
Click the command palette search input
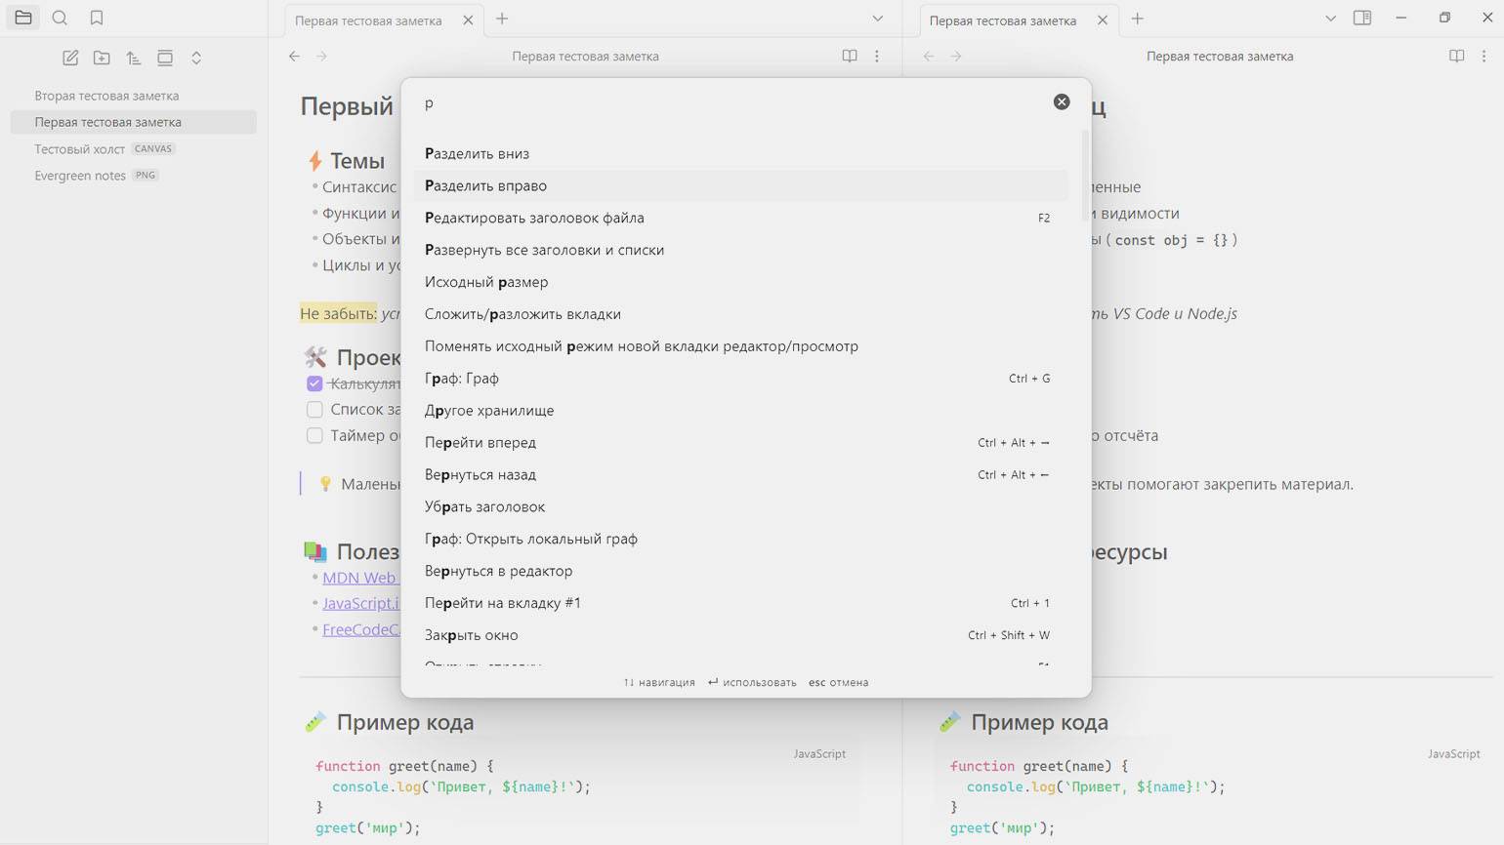732,103
